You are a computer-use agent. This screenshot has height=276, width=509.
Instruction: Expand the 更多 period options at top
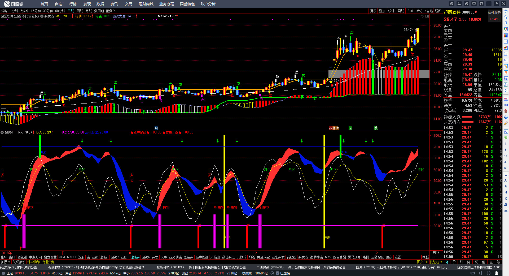click(x=110, y=11)
